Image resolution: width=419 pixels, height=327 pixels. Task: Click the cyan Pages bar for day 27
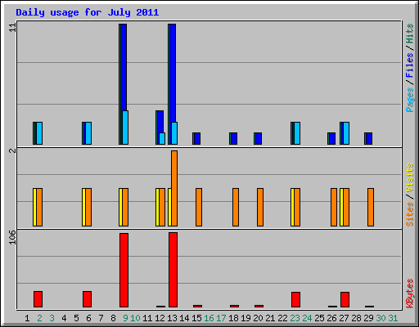[346, 133]
